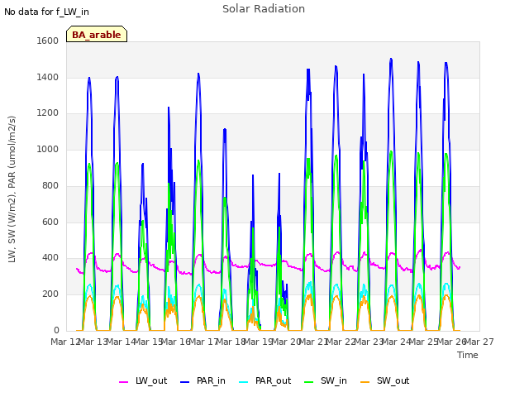Screen dimensions: 529x397
Task: Click the 800 y-axis tick value
Action: point(50,185)
